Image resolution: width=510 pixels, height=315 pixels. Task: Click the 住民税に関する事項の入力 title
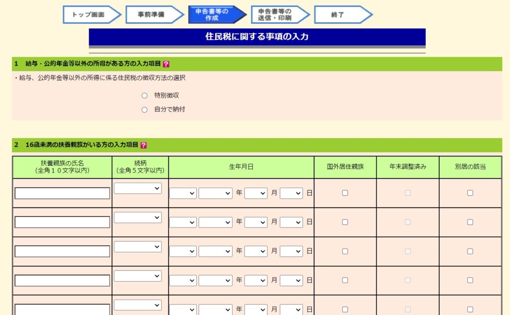(257, 36)
